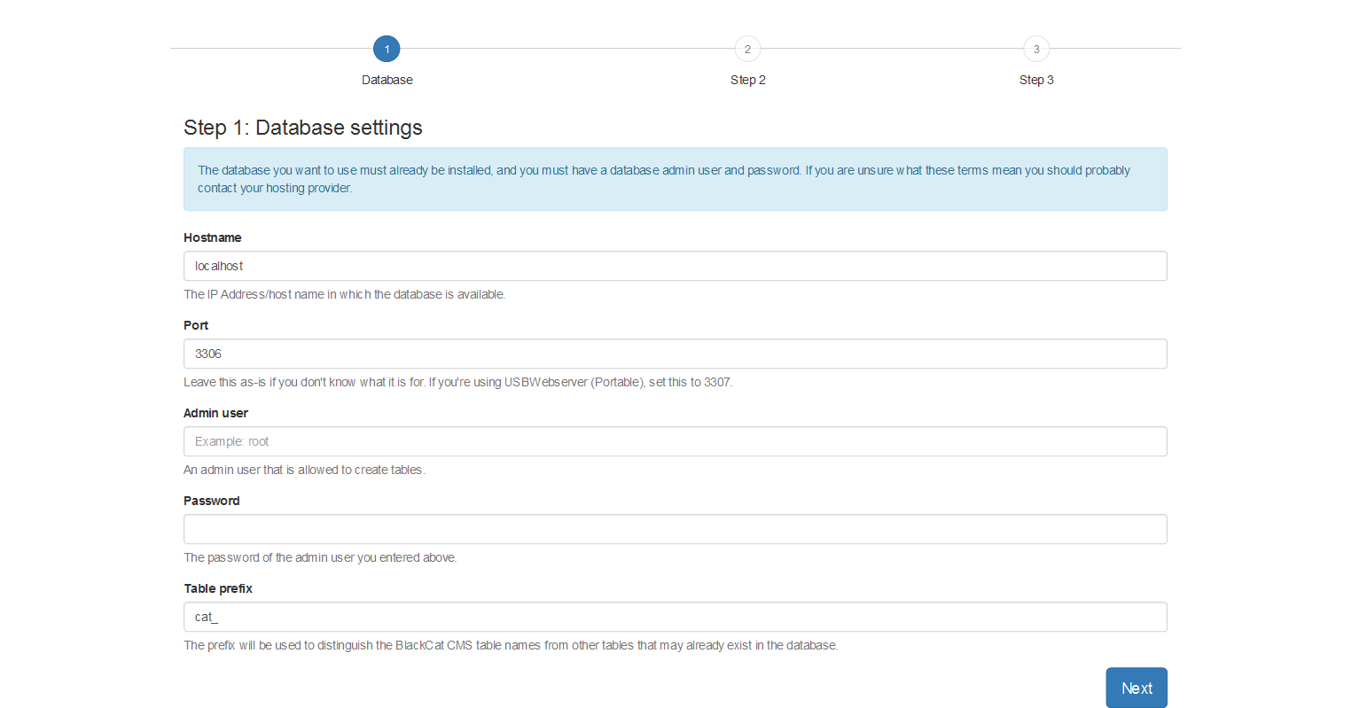Click the Table prefix field with cat_
The image size is (1351, 708).
[x=675, y=617]
